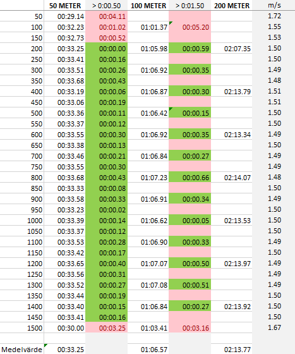
Task: Click the > 0:00.50 header cell
Action: tap(107, 6)
